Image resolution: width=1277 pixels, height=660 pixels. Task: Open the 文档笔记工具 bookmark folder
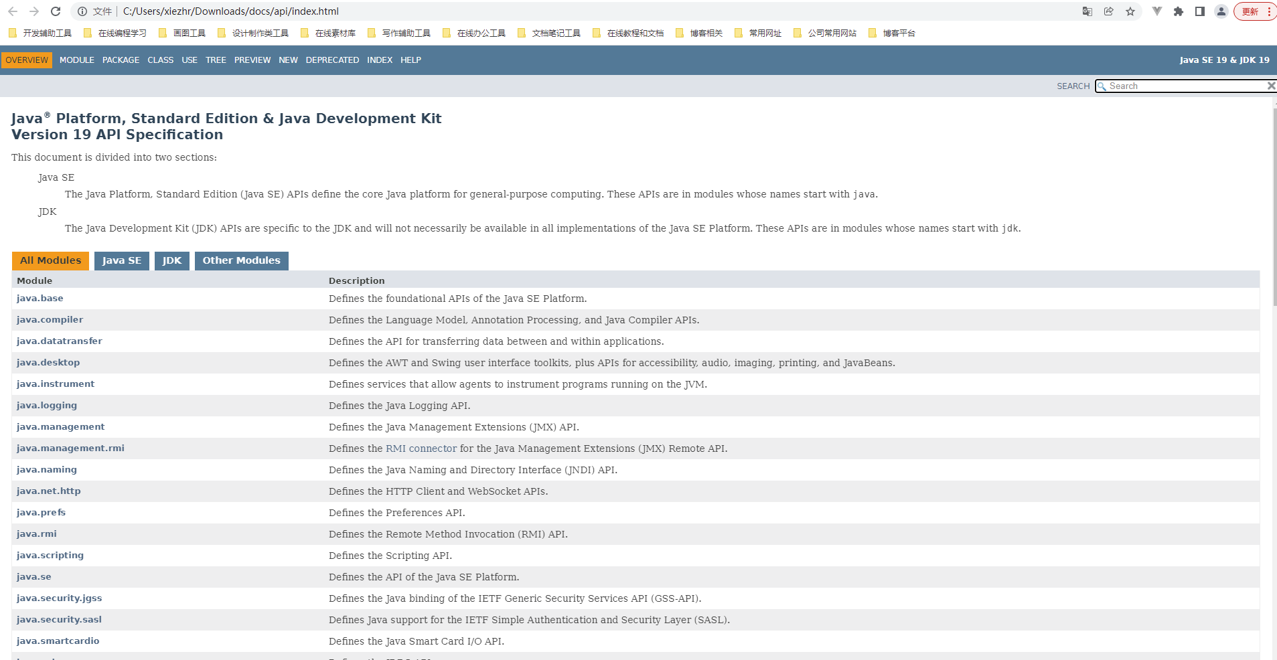click(549, 33)
